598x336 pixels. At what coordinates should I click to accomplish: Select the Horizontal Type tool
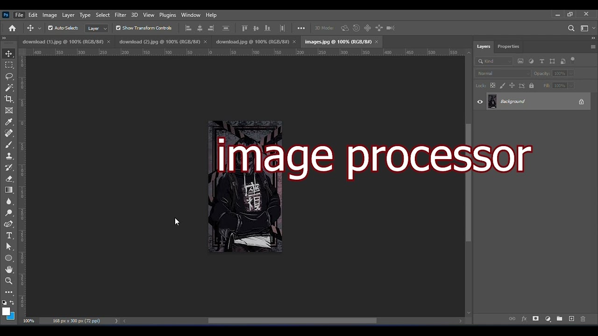click(x=9, y=236)
